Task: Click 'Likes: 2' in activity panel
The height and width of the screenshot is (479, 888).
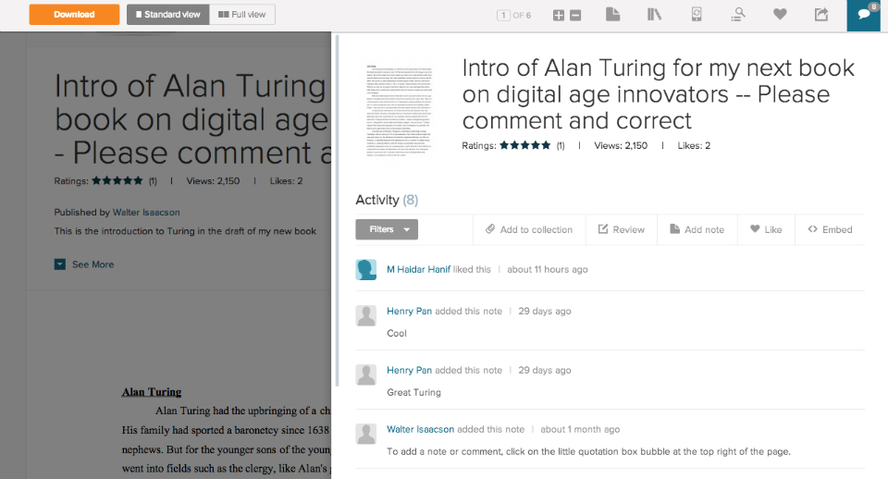Action: [x=694, y=145]
